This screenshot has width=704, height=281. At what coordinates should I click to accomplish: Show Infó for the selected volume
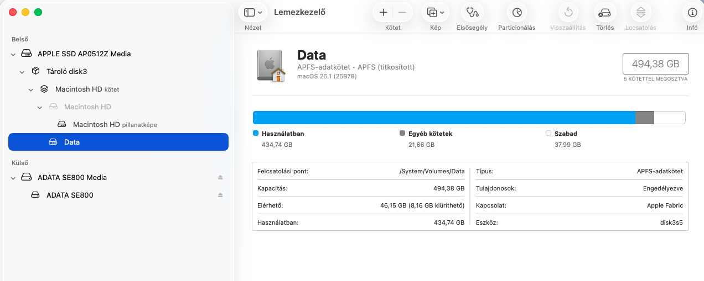point(692,12)
